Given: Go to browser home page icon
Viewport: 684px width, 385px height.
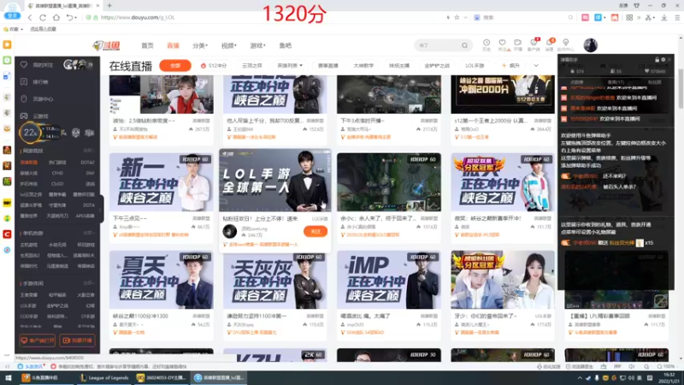Looking at the screenshot, I should (x=56, y=17).
